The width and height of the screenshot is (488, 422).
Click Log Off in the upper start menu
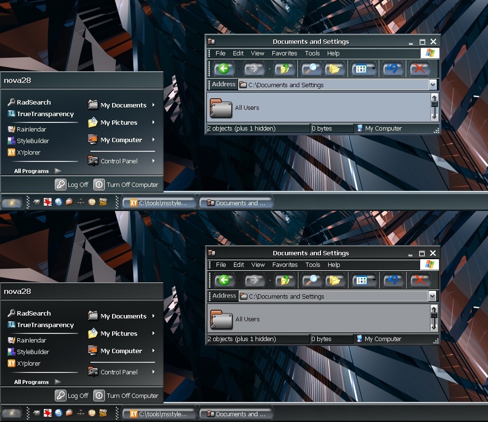(x=72, y=185)
